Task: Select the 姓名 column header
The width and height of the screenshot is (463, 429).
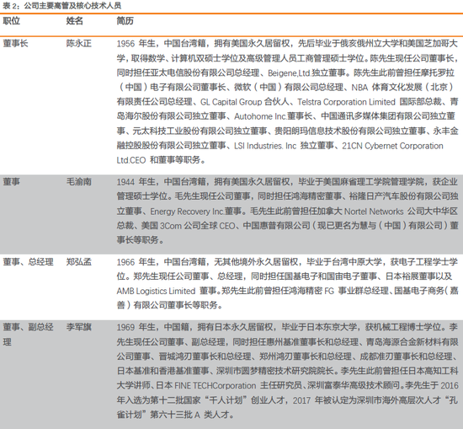Action: click(x=74, y=21)
